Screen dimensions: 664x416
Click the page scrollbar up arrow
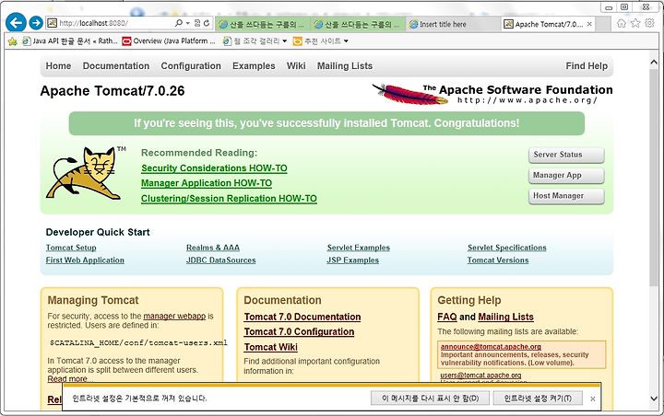[x=654, y=62]
